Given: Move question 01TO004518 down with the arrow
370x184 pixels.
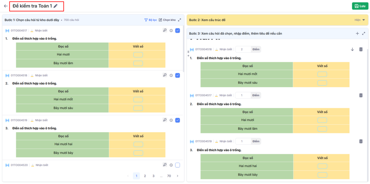Looking at the screenshot, I should click(x=352, y=50).
